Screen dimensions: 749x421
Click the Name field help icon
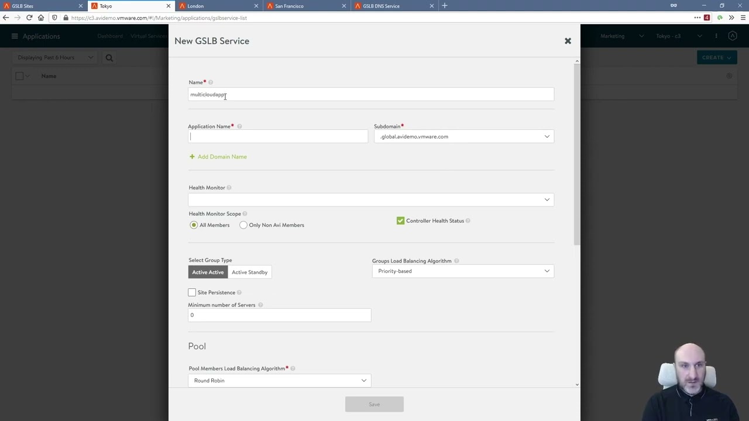pyautogui.click(x=211, y=82)
